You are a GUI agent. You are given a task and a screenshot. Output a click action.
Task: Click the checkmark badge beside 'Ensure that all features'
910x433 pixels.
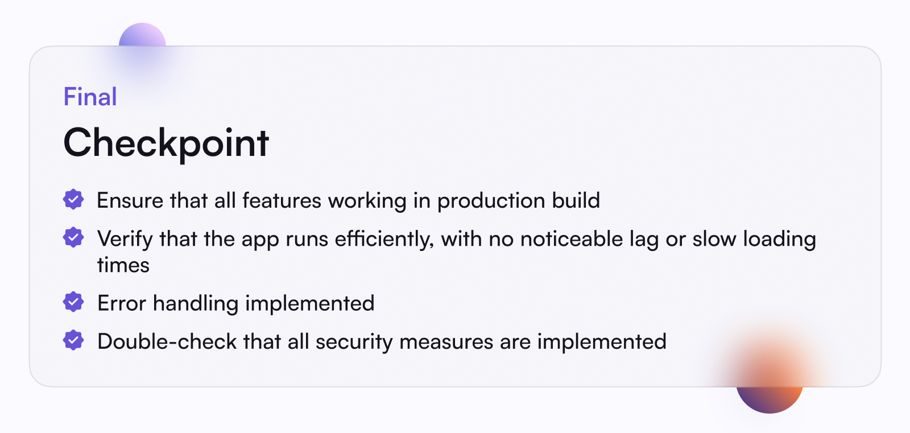[x=73, y=200]
